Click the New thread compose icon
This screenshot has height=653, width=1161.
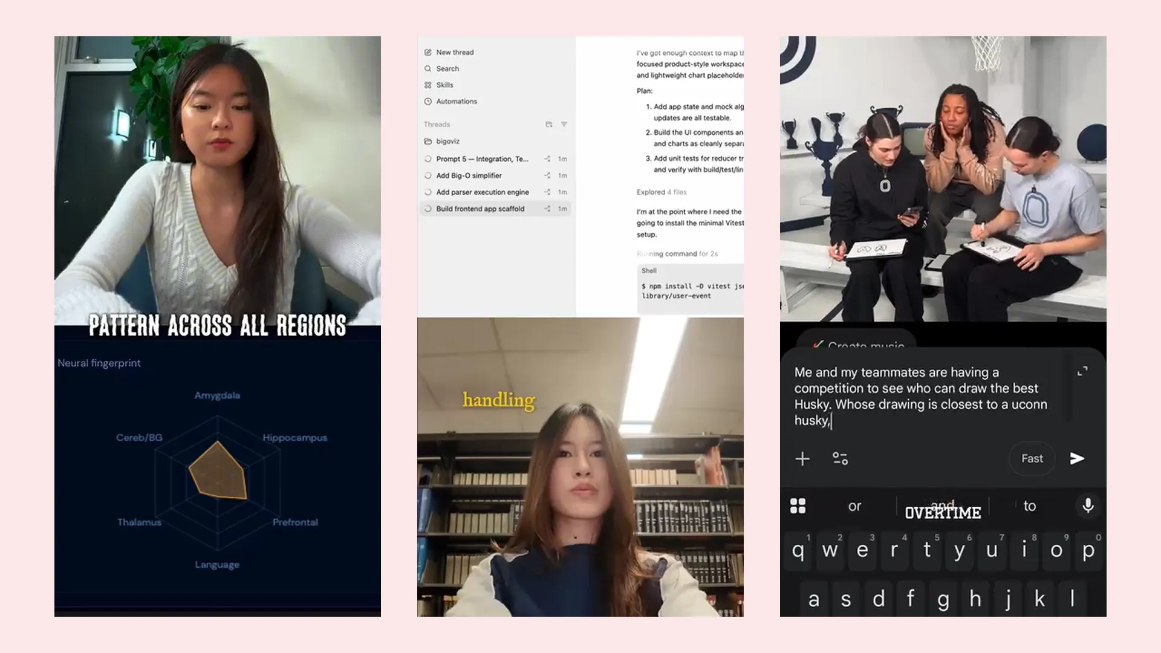tap(428, 53)
